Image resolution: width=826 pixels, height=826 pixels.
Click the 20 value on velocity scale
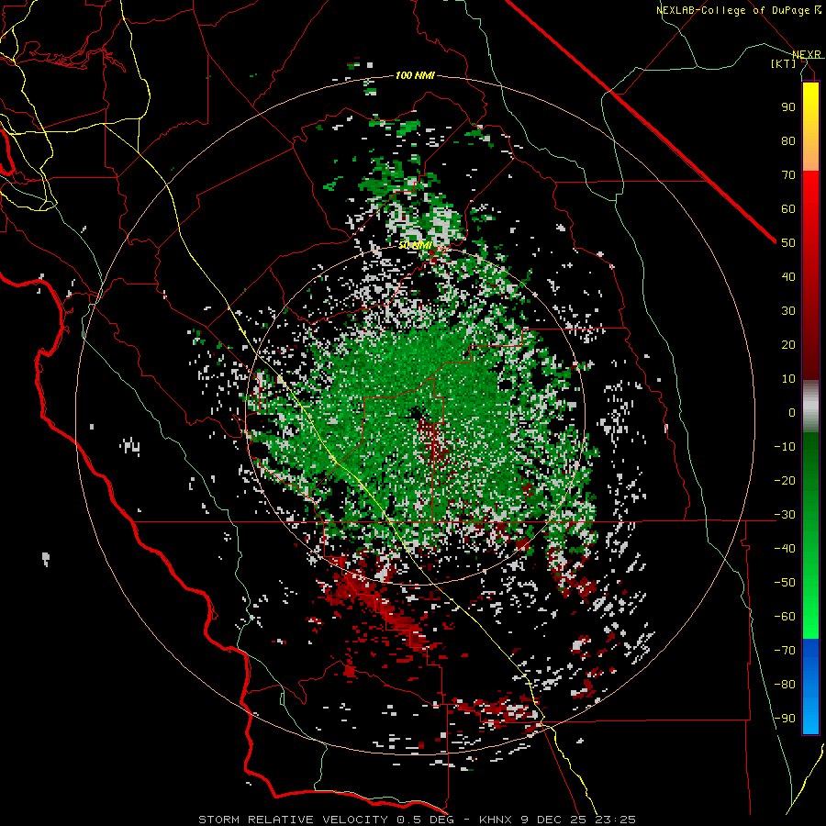pos(788,345)
